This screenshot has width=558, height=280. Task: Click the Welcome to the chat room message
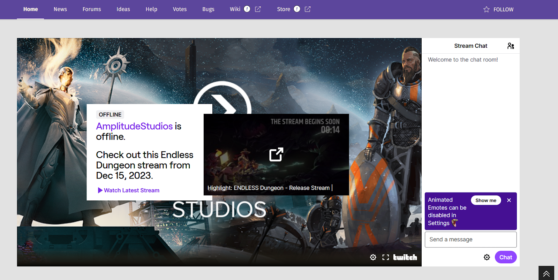pos(463,60)
